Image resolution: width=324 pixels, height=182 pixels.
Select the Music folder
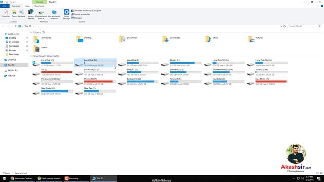tap(224, 39)
